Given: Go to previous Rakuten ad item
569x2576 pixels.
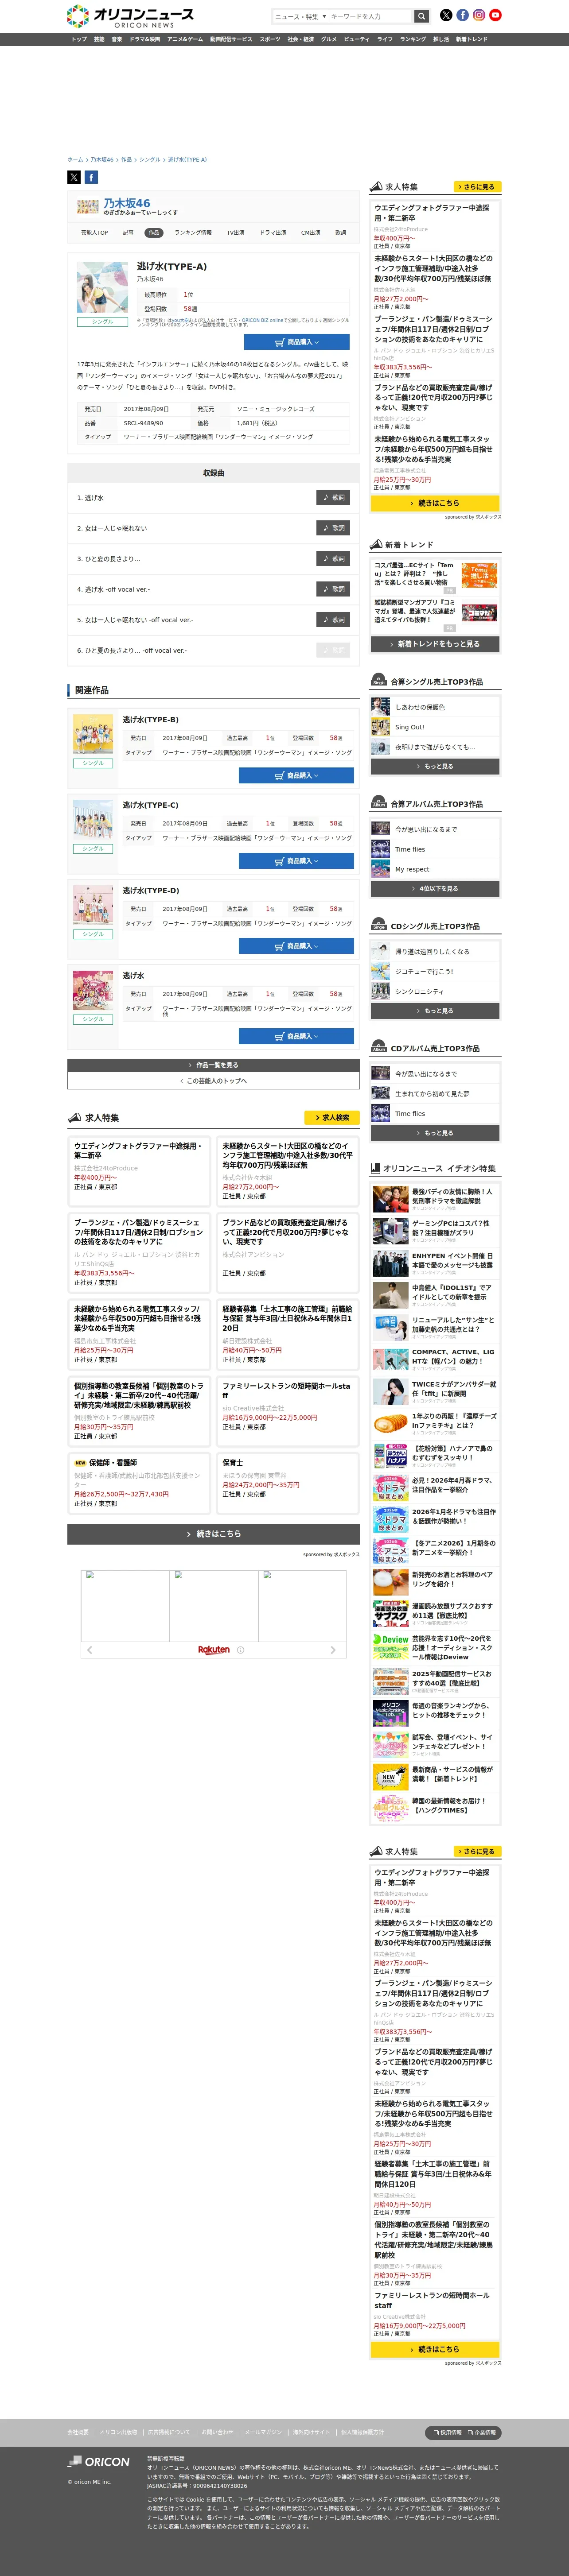Looking at the screenshot, I should pos(89,1650).
